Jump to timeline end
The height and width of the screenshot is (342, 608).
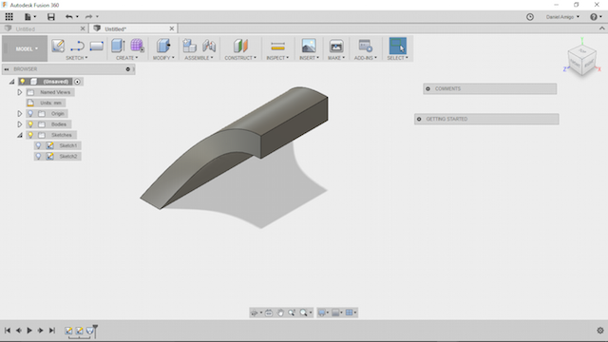pyautogui.click(x=51, y=331)
